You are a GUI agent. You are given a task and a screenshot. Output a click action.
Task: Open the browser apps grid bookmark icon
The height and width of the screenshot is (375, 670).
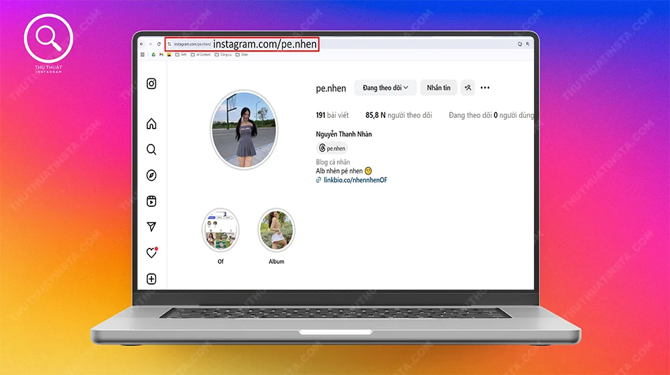tap(143, 55)
